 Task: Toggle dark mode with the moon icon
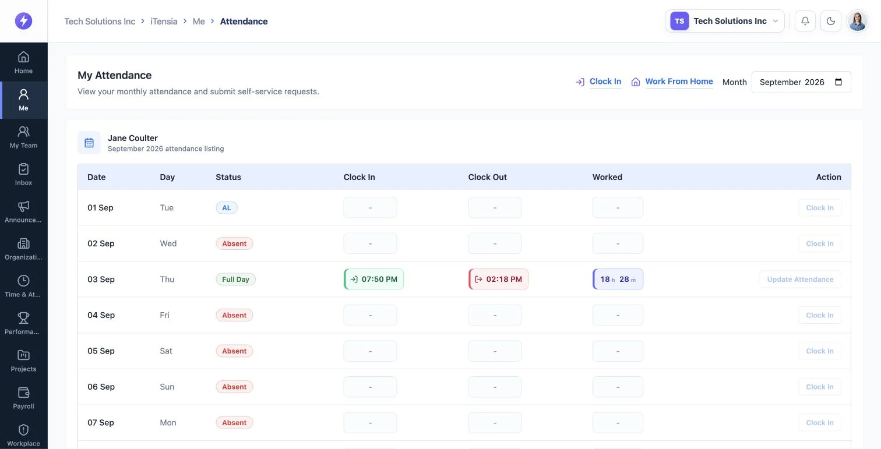[831, 21]
